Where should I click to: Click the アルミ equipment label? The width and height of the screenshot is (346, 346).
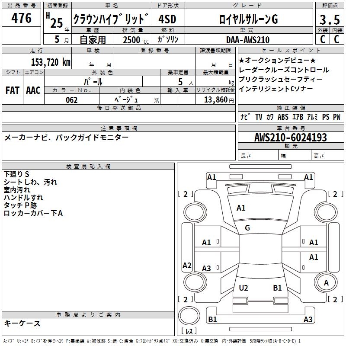click(312, 117)
